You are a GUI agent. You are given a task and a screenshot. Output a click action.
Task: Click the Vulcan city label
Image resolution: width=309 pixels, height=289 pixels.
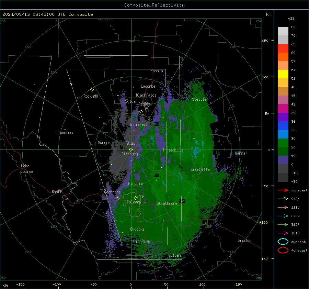tap(175, 255)
